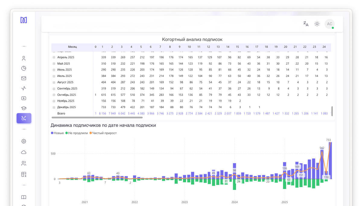Open the cloud icon in sidebar
The height and width of the screenshot is (206, 362).
24,152
